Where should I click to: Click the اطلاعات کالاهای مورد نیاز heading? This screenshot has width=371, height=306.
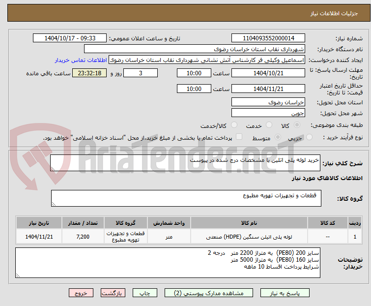tap(327, 178)
